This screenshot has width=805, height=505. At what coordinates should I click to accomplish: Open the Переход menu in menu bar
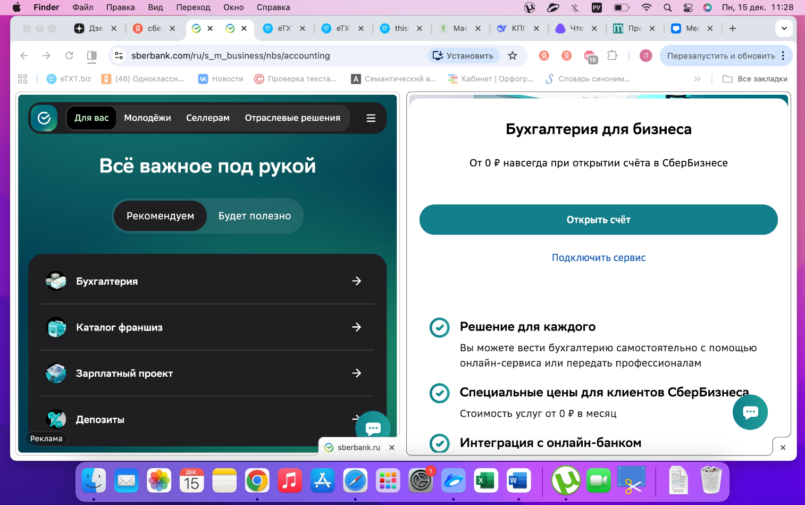pos(193,7)
